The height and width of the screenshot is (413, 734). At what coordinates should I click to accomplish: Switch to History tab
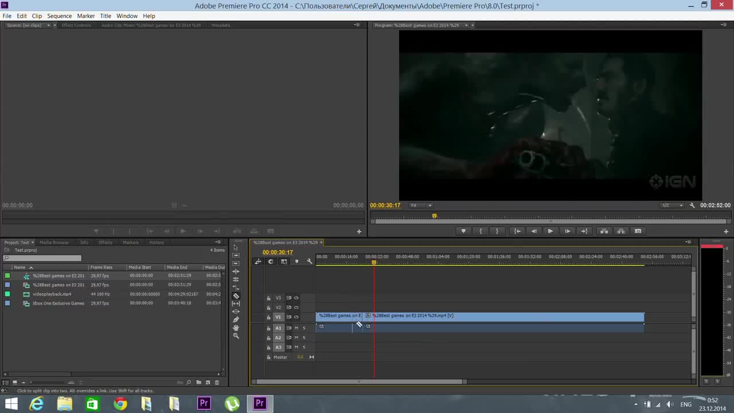157,243
